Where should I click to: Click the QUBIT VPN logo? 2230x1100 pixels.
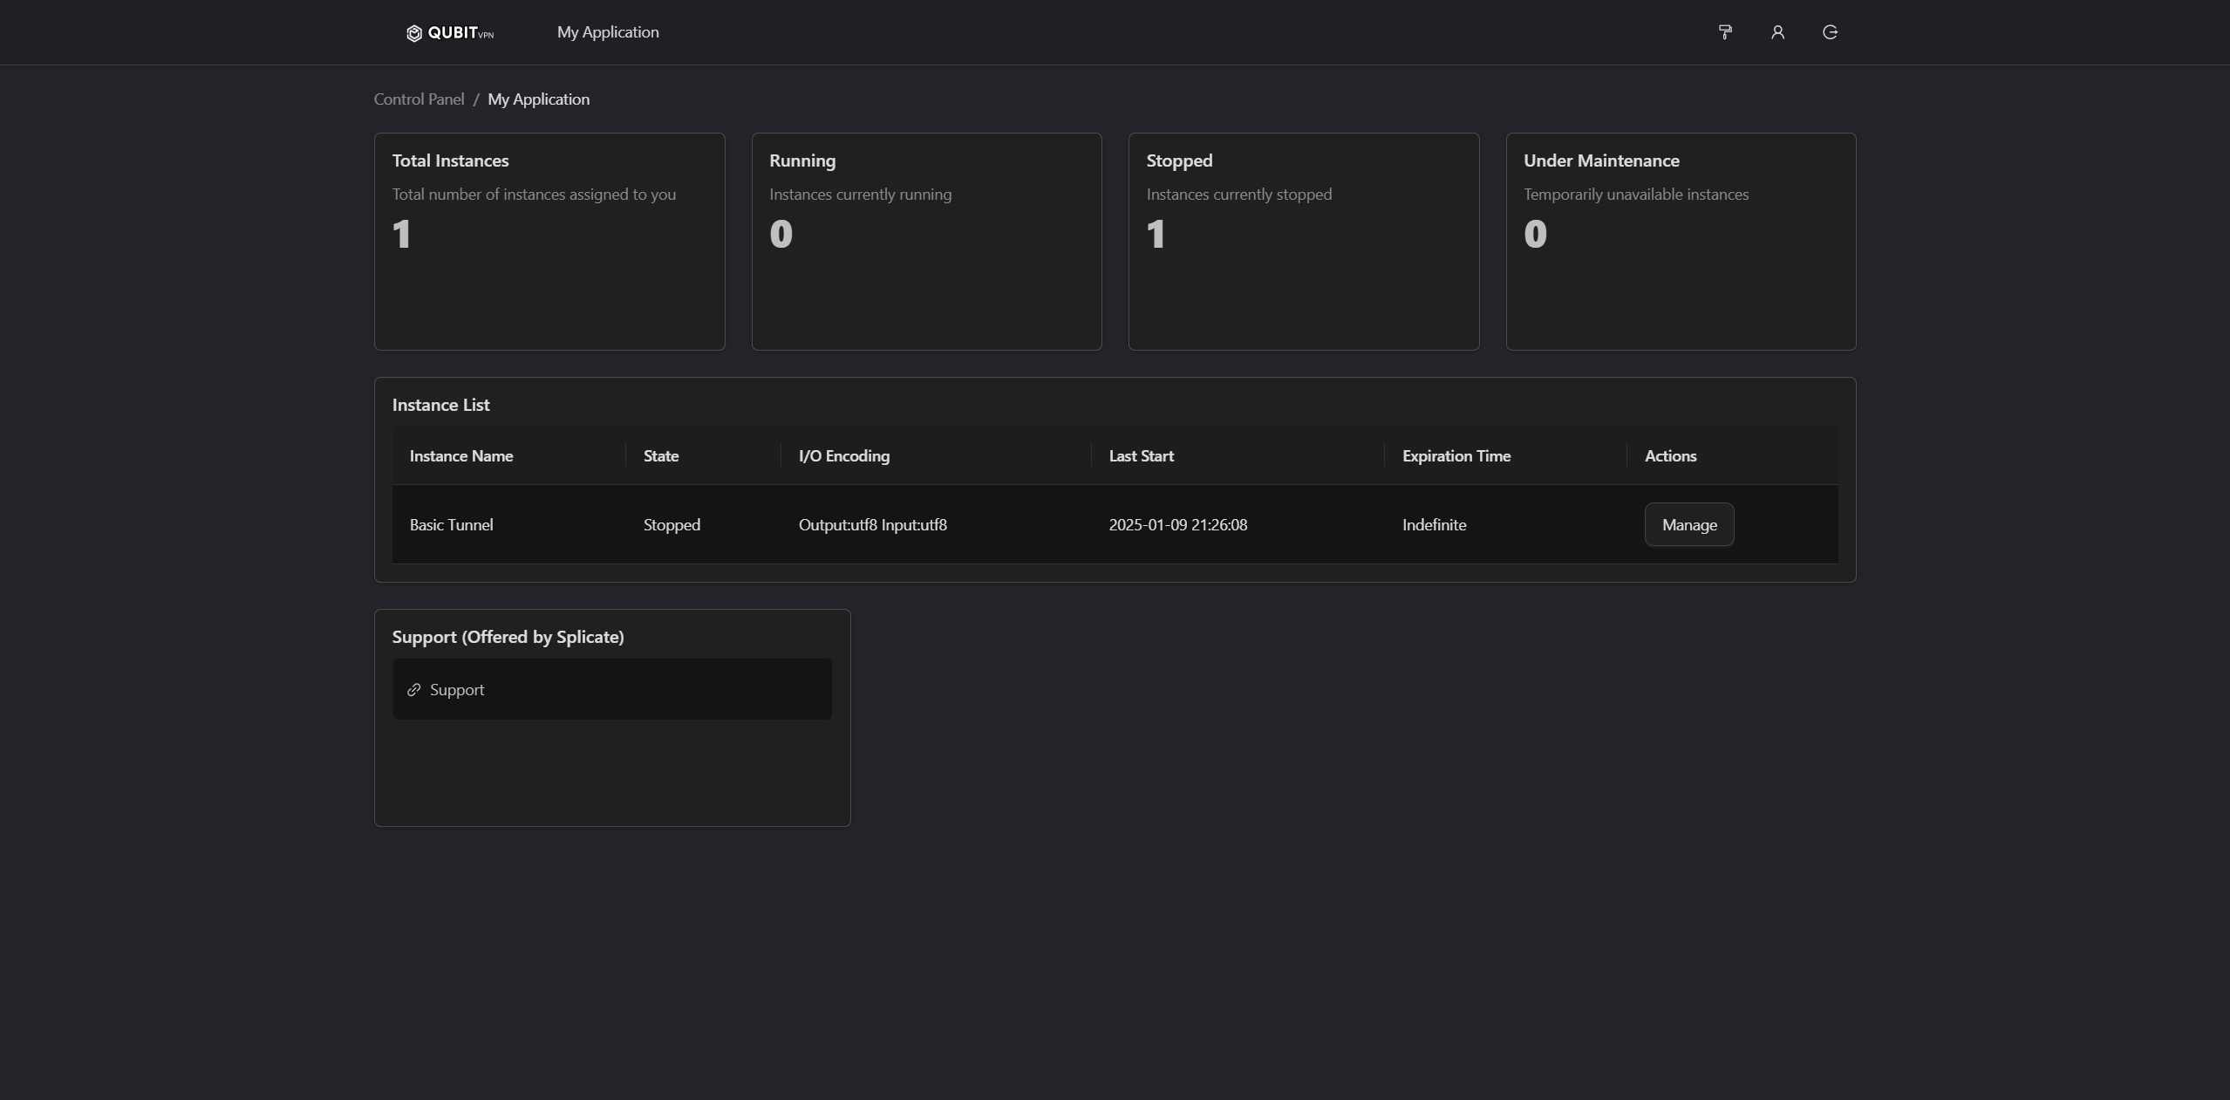[450, 33]
